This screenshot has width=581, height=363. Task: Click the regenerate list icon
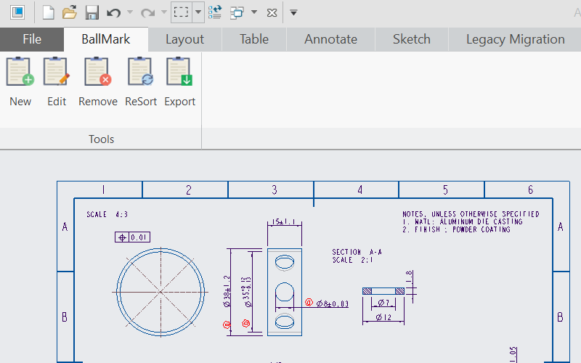pyautogui.click(x=215, y=12)
